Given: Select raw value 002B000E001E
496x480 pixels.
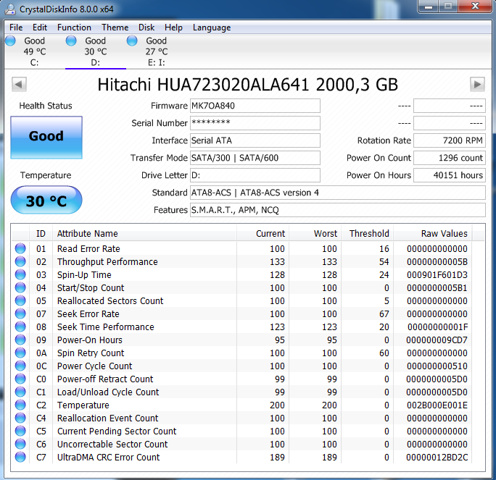Looking at the screenshot, I should [437, 405].
